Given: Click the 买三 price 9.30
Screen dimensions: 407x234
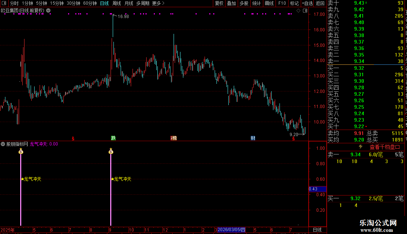Looking at the screenshot, I should click(359, 81).
